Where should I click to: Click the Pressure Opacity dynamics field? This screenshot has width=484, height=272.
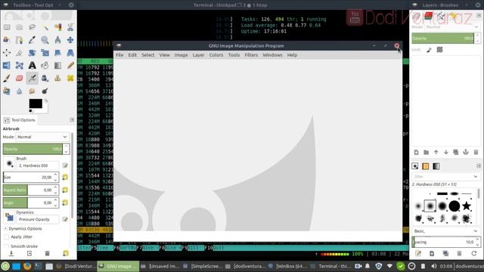[x=38, y=220]
